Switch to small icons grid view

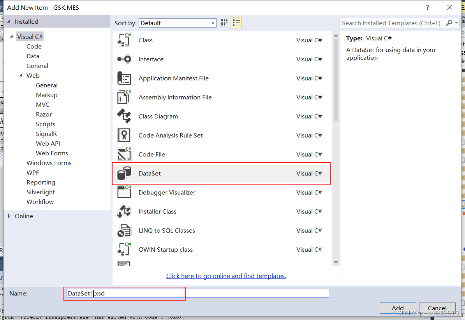coord(224,23)
